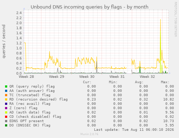Click the 'Avg:' column header
Screen dimensions: 179x138
tap(139, 82)
